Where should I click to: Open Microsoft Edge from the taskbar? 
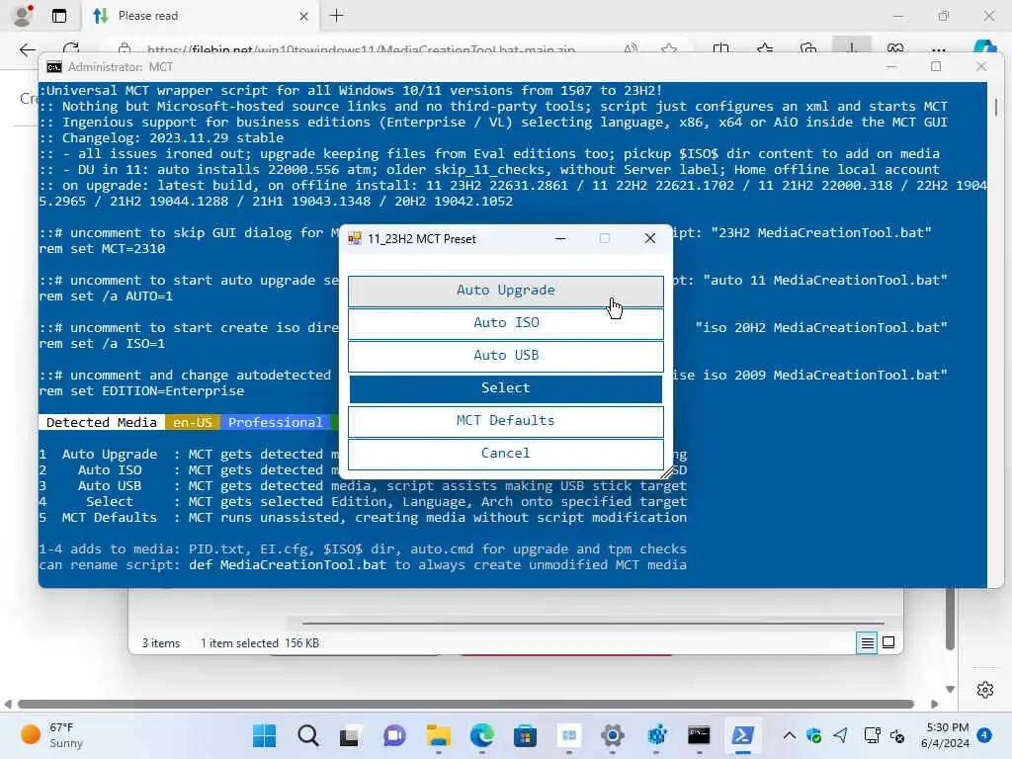coord(481,735)
